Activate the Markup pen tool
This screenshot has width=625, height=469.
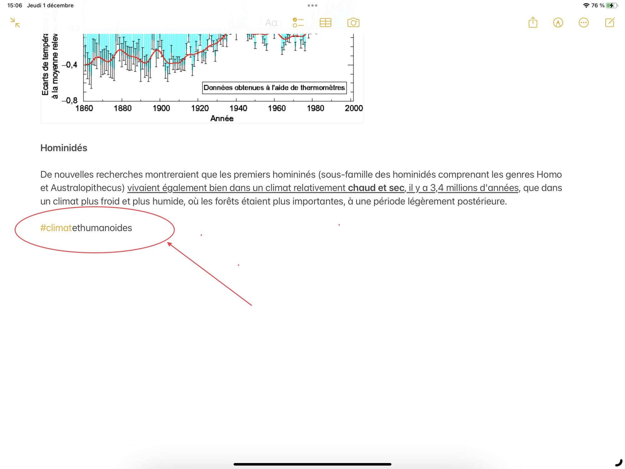pyautogui.click(x=558, y=23)
